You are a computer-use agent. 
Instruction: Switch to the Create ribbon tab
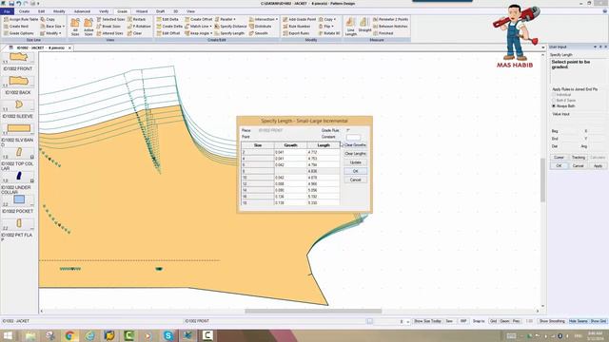pyautogui.click(x=24, y=11)
